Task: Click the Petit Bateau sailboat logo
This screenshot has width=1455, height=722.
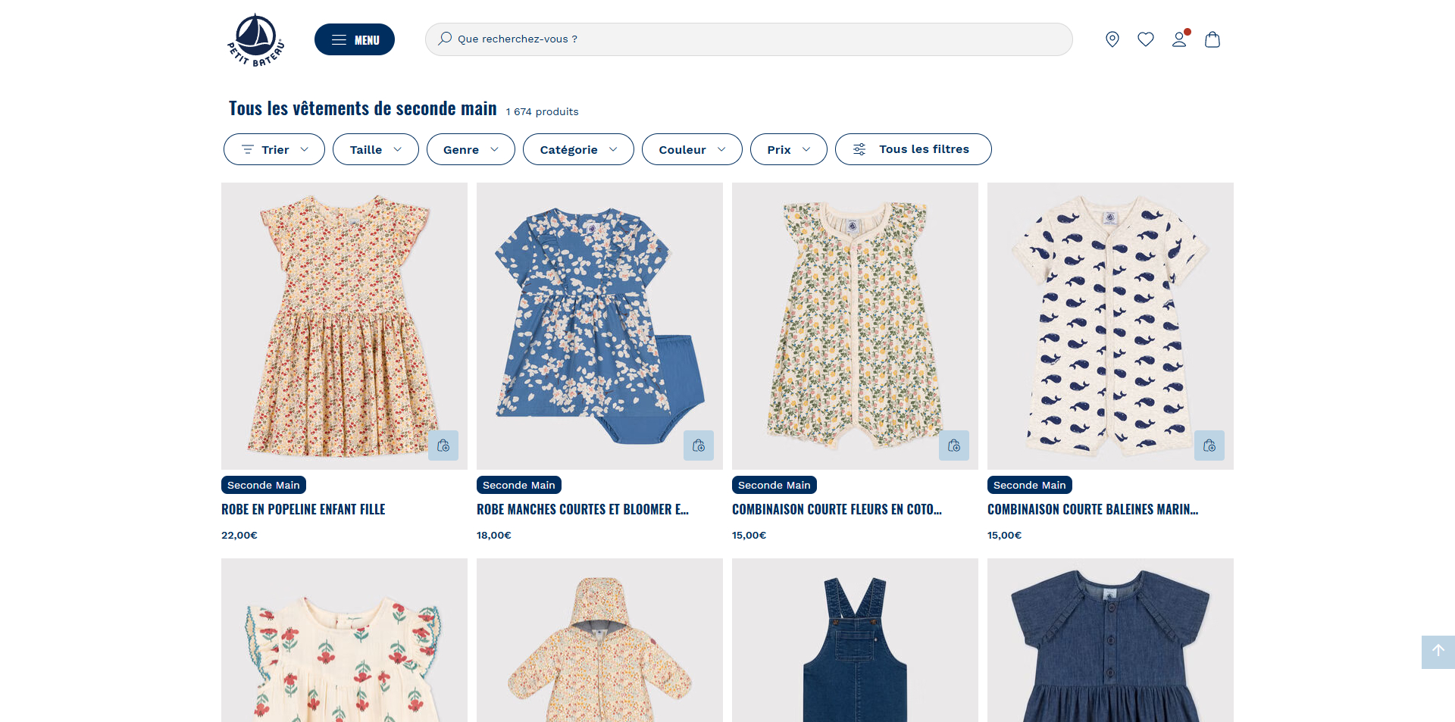Action: pos(256,40)
